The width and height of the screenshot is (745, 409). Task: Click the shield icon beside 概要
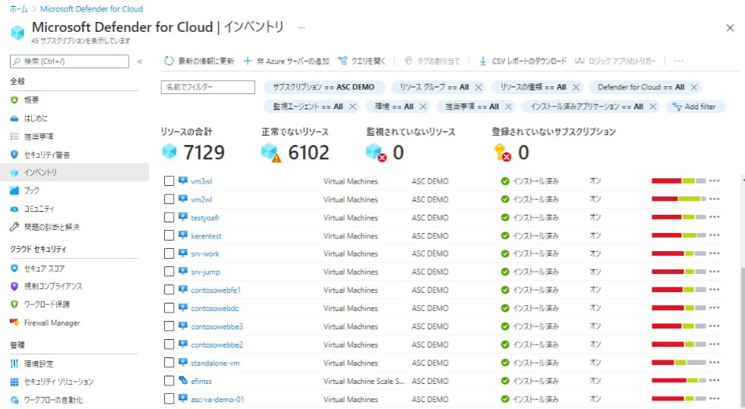14,100
